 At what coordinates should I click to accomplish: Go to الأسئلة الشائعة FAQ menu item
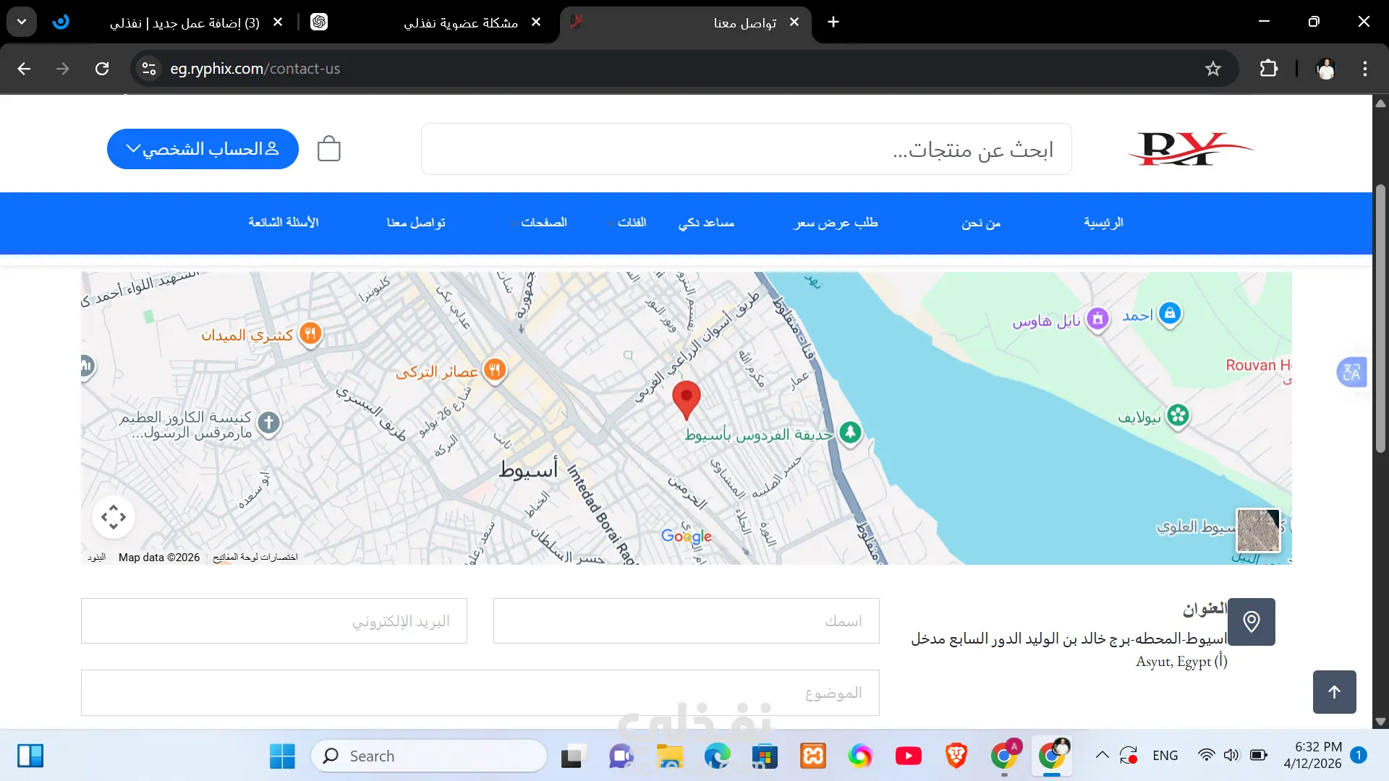click(284, 223)
